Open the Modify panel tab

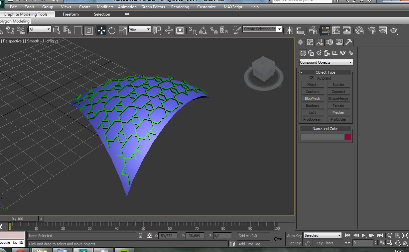coord(310,42)
